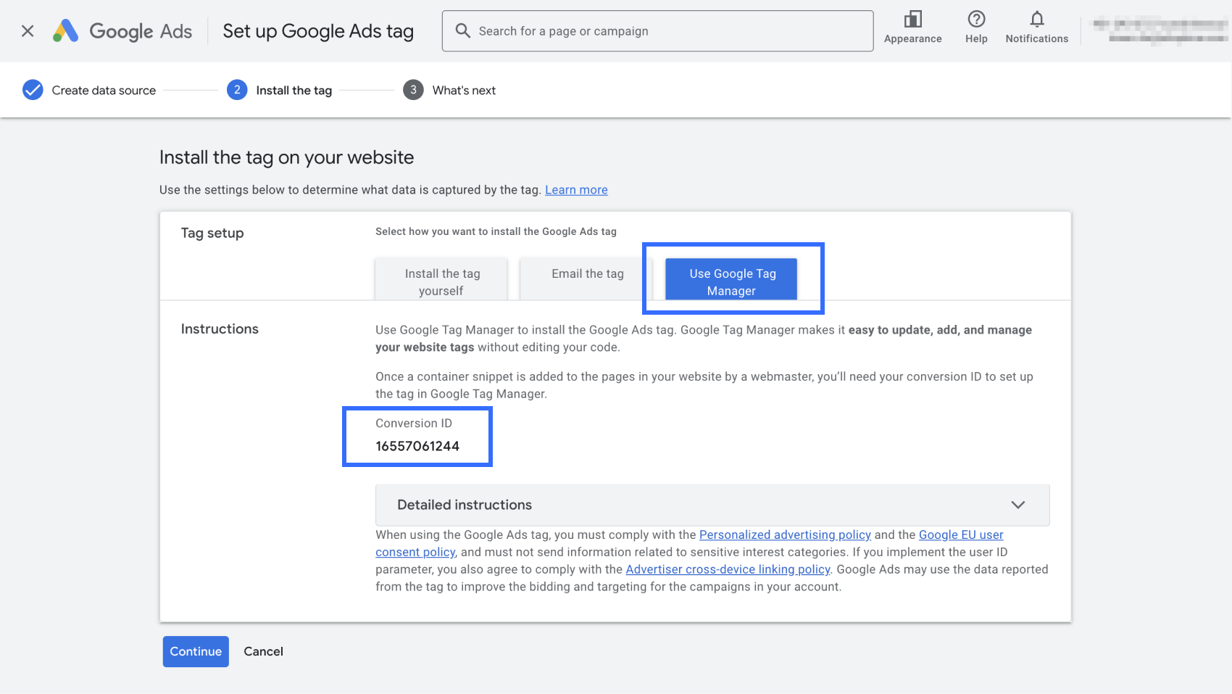The image size is (1232, 694).
Task: Click the step 2 circle icon
Action: point(237,90)
